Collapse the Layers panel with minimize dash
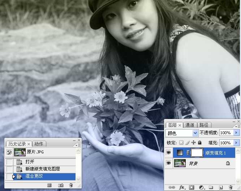 (x=234, y=122)
